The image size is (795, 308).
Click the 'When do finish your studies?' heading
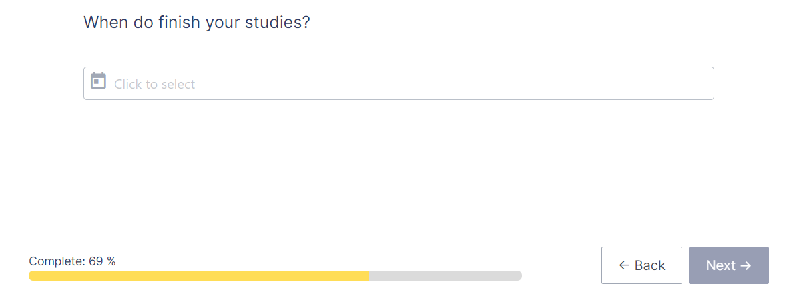197,23
